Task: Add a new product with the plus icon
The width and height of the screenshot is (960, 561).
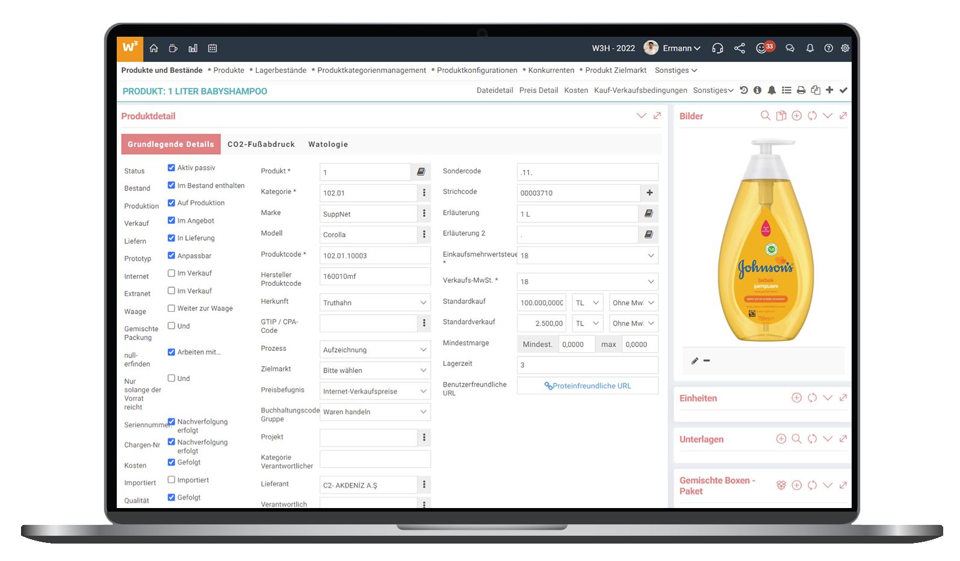Action: tap(829, 90)
